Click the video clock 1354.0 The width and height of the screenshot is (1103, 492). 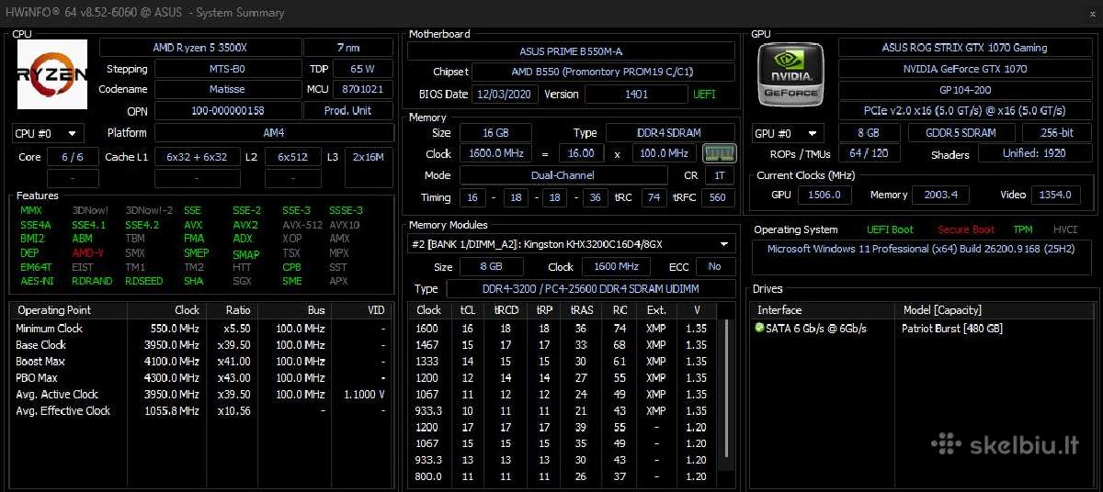(x=1056, y=195)
